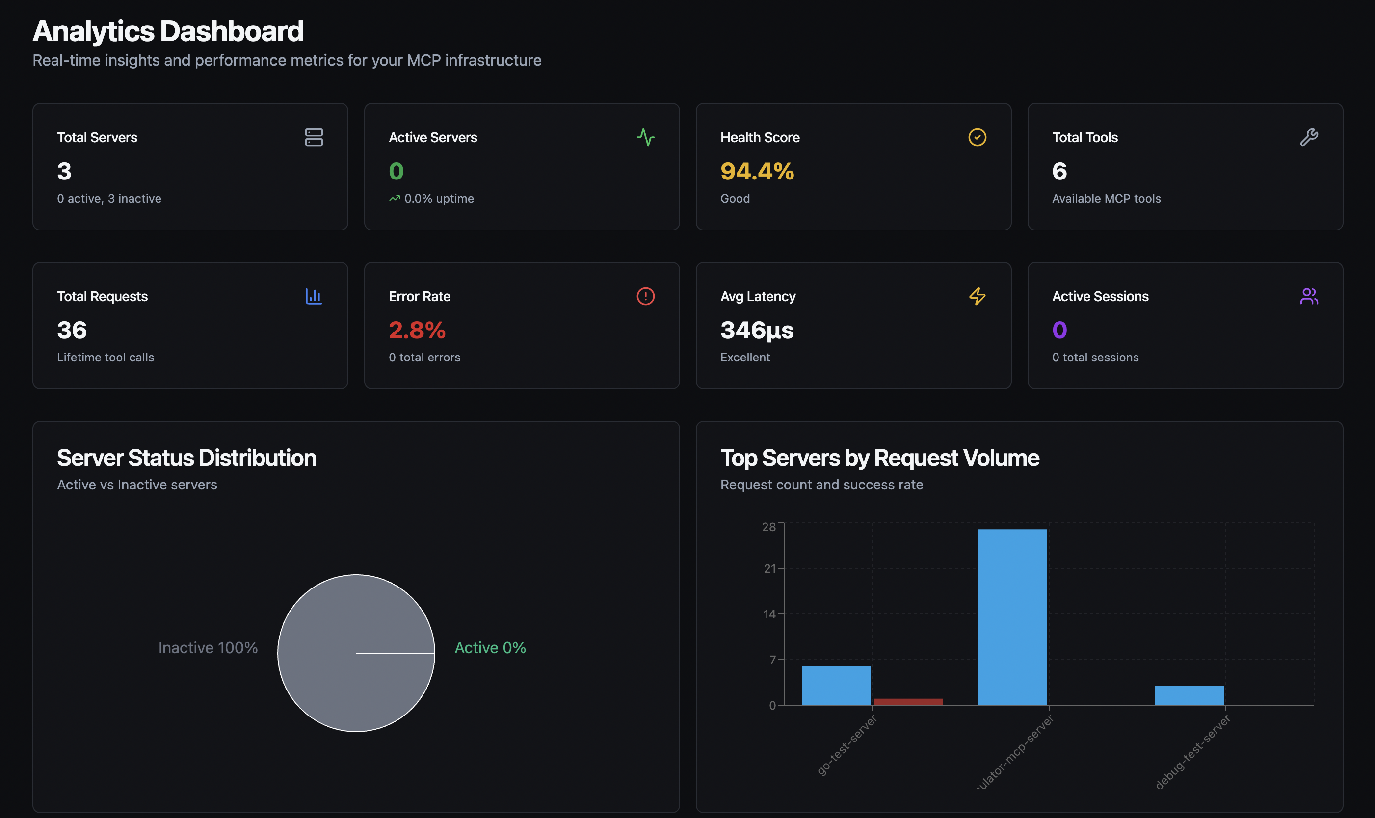
Task: Click the small uptime trend arrow icon
Action: tap(395, 199)
